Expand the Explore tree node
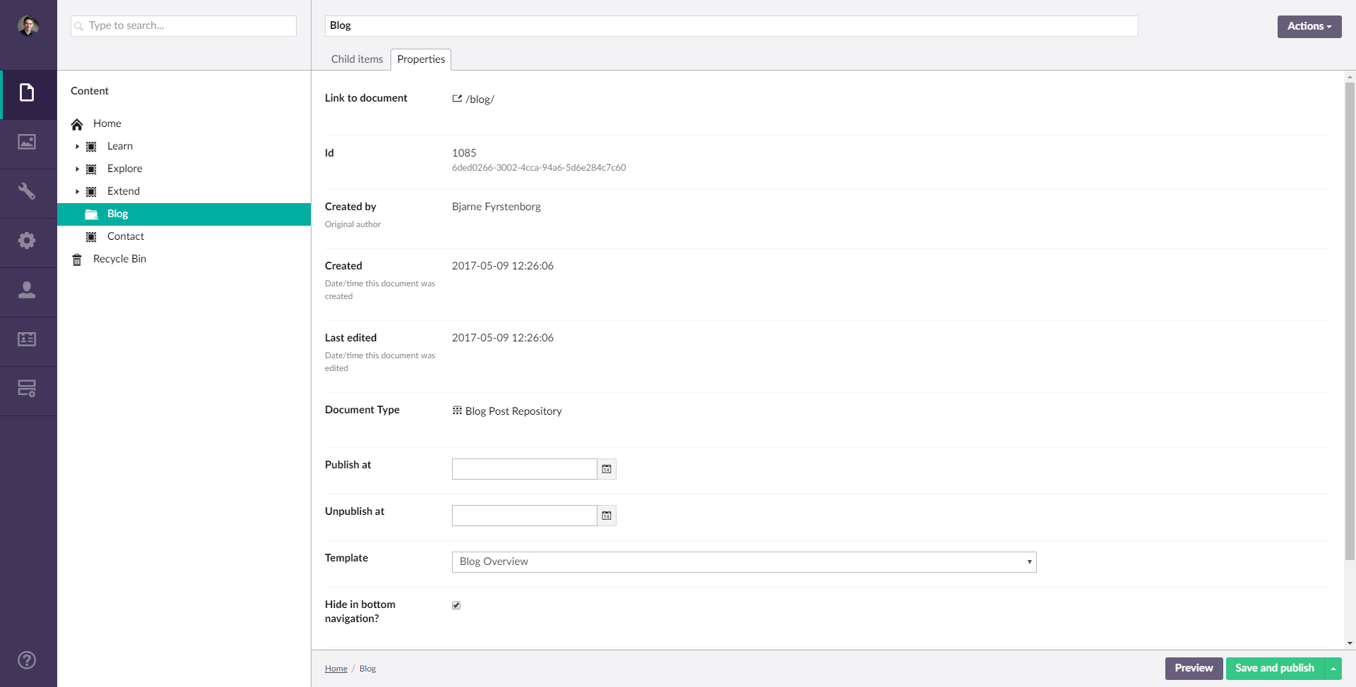Image resolution: width=1356 pixels, height=687 pixels. click(x=77, y=169)
